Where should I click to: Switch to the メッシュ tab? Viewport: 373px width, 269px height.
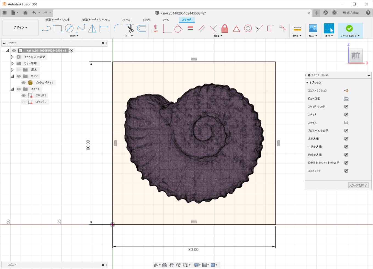click(146, 20)
